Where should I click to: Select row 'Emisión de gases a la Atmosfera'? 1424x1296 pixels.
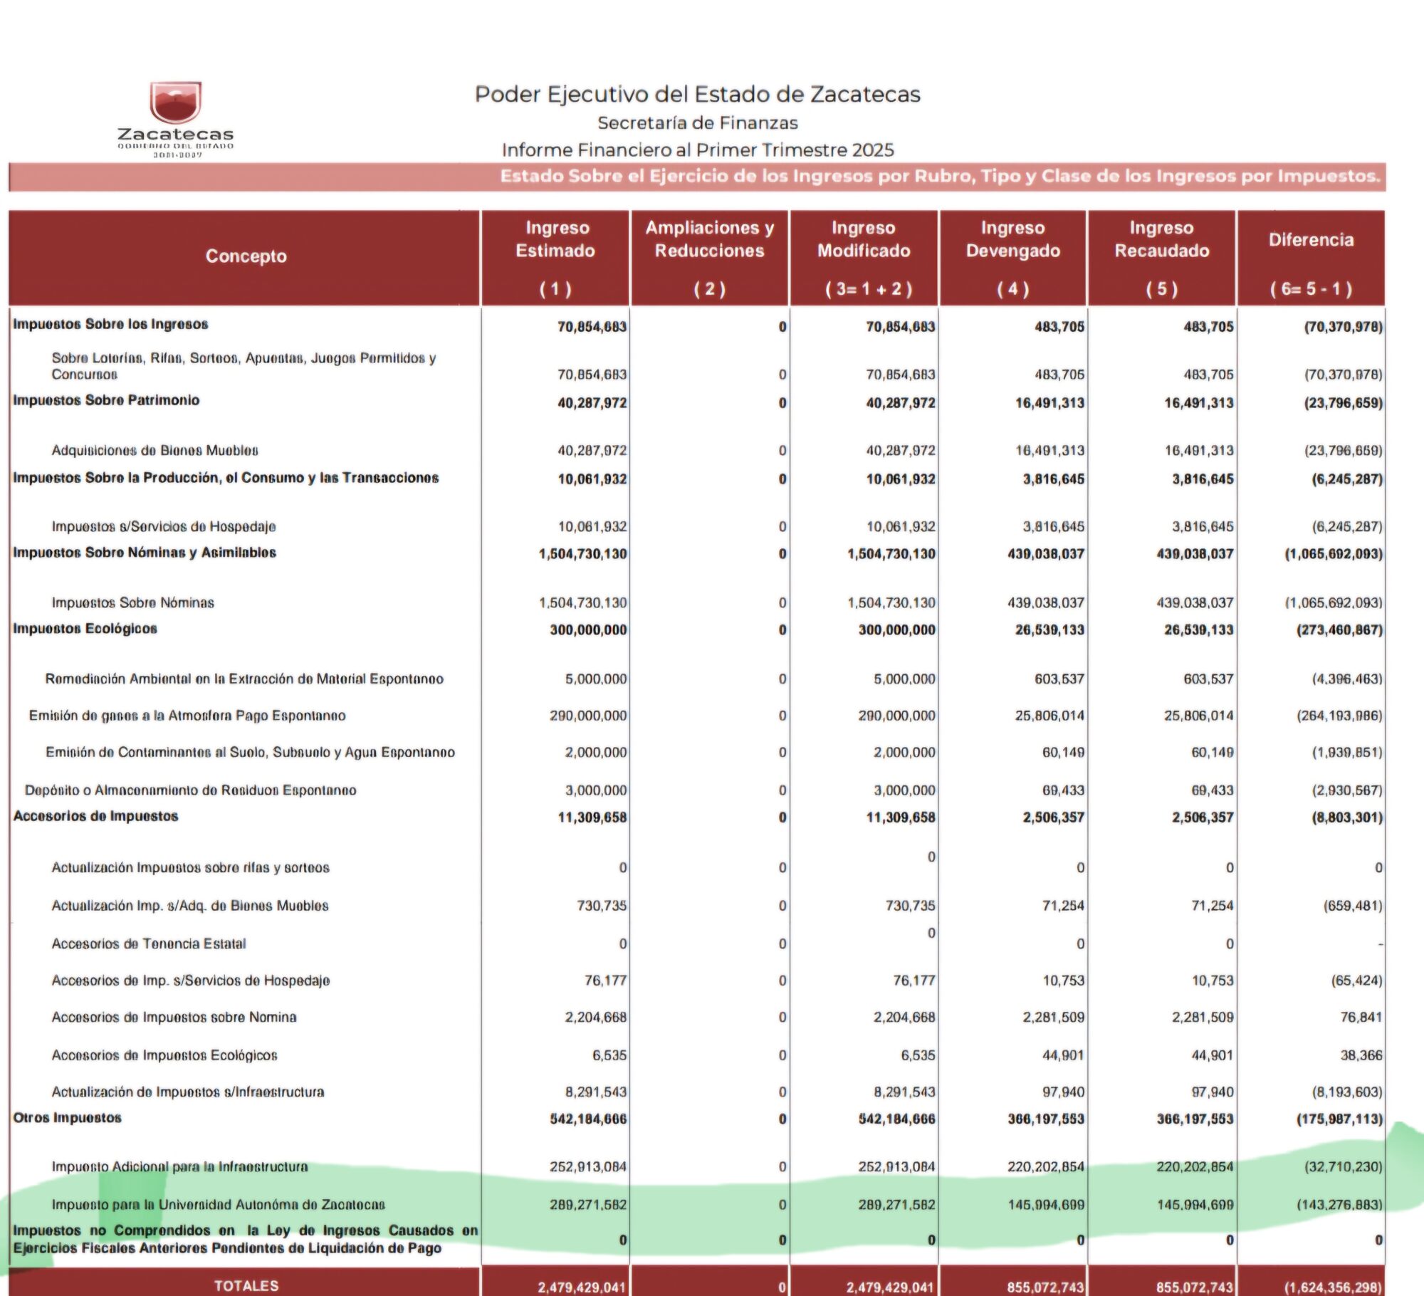coord(698,716)
